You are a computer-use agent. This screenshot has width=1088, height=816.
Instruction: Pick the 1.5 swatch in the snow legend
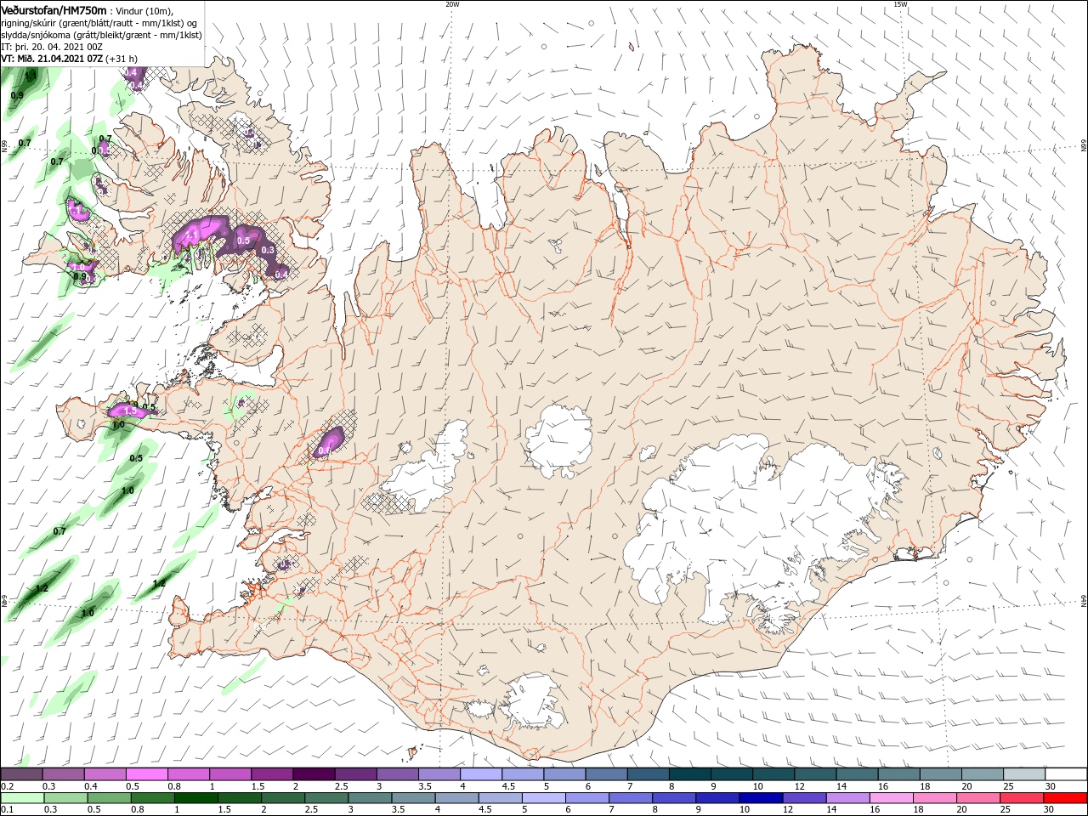pyautogui.click(x=272, y=774)
